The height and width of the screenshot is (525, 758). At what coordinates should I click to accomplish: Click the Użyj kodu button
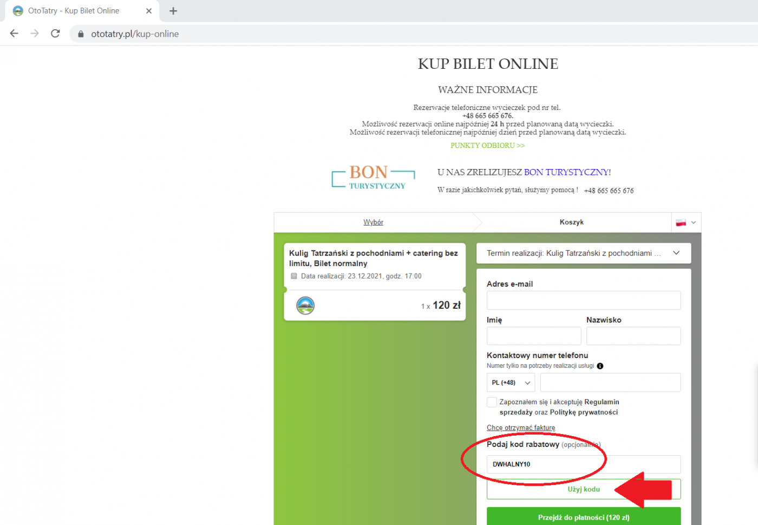[x=583, y=489]
